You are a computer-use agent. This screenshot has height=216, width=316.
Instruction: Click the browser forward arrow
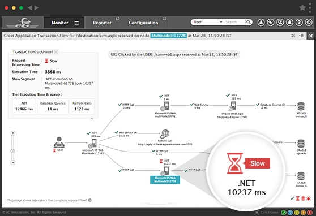point(37,8)
